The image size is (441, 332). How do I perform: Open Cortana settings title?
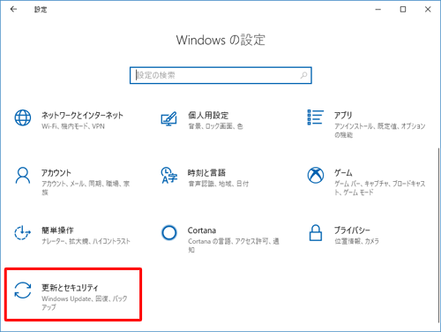point(202,230)
